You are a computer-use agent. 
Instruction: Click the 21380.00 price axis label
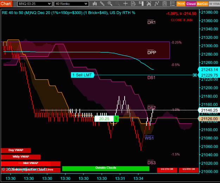pos(209,12)
